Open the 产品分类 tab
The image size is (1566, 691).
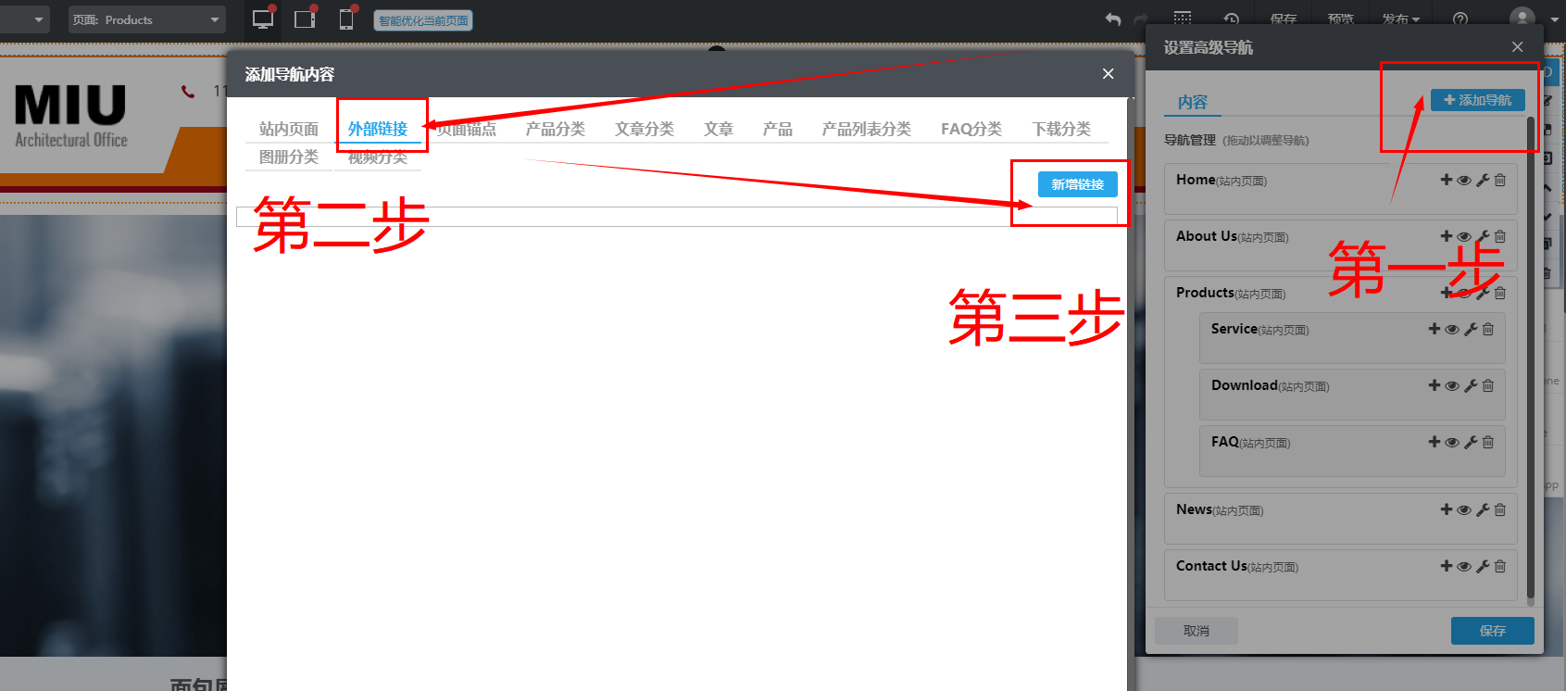[556, 129]
